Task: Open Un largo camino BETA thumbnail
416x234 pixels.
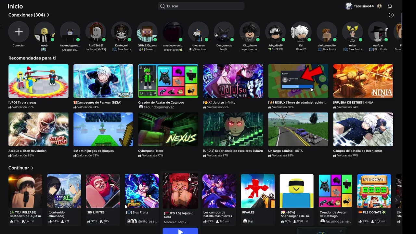Action: tap(298, 129)
